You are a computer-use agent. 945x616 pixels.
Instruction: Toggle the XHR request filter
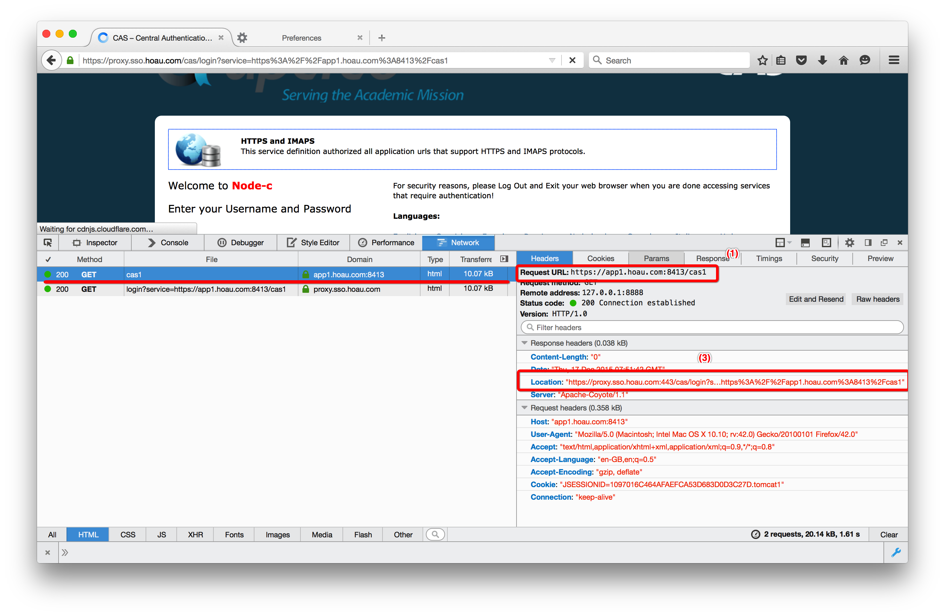(x=195, y=534)
